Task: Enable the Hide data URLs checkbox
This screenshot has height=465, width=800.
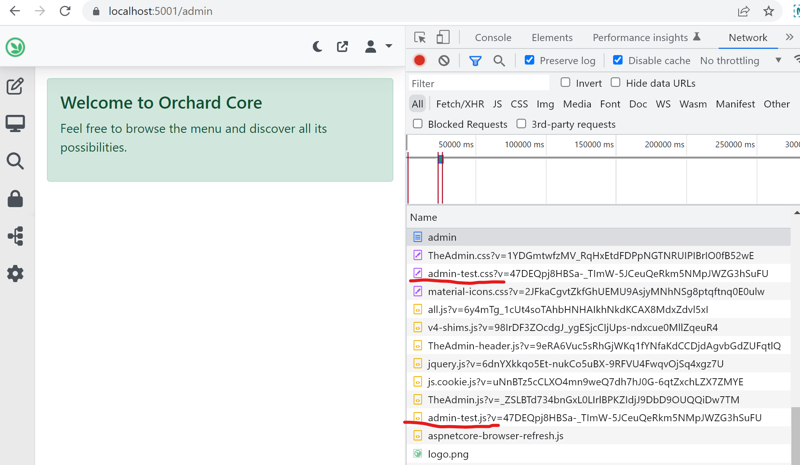Action: 616,82
